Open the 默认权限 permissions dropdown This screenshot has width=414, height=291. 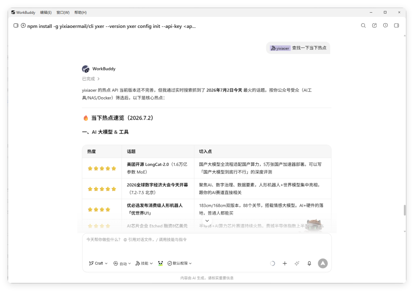tap(179, 263)
